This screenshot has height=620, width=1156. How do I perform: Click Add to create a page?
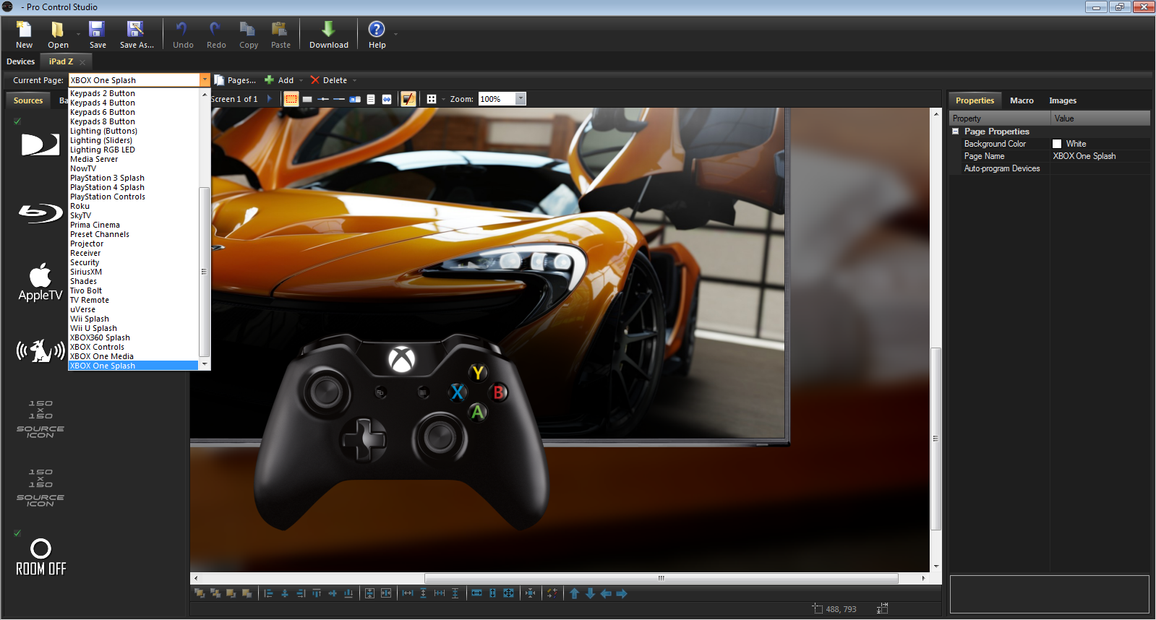[x=280, y=80]
